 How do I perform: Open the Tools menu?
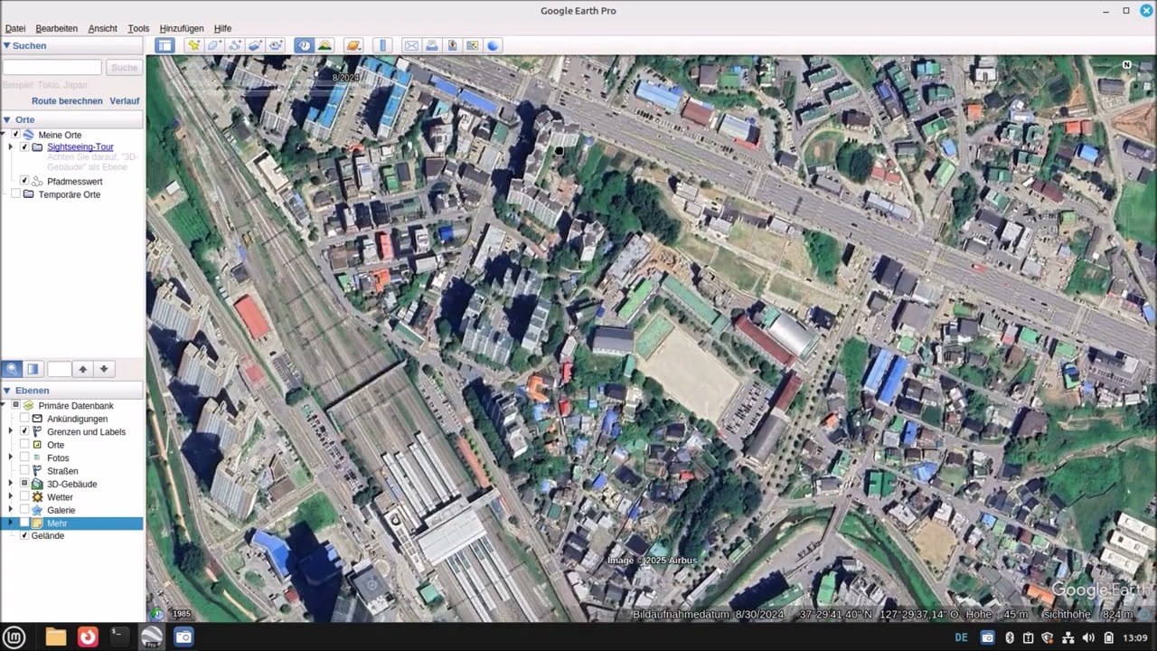(138, 28)
